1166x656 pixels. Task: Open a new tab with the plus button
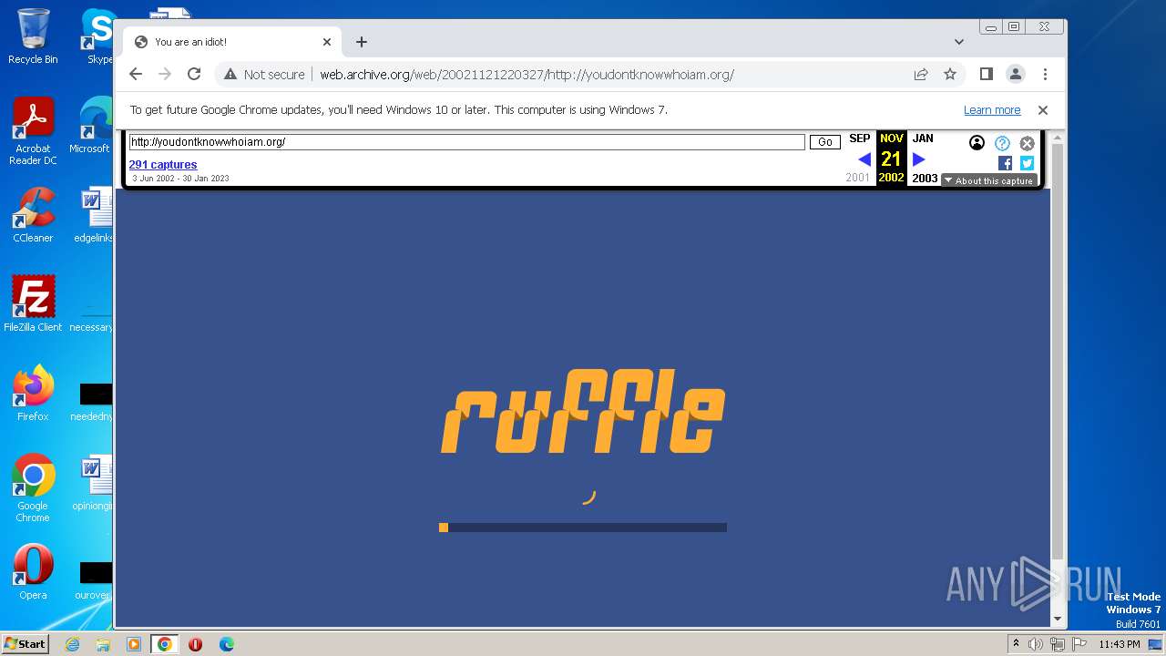coord(362,42)
